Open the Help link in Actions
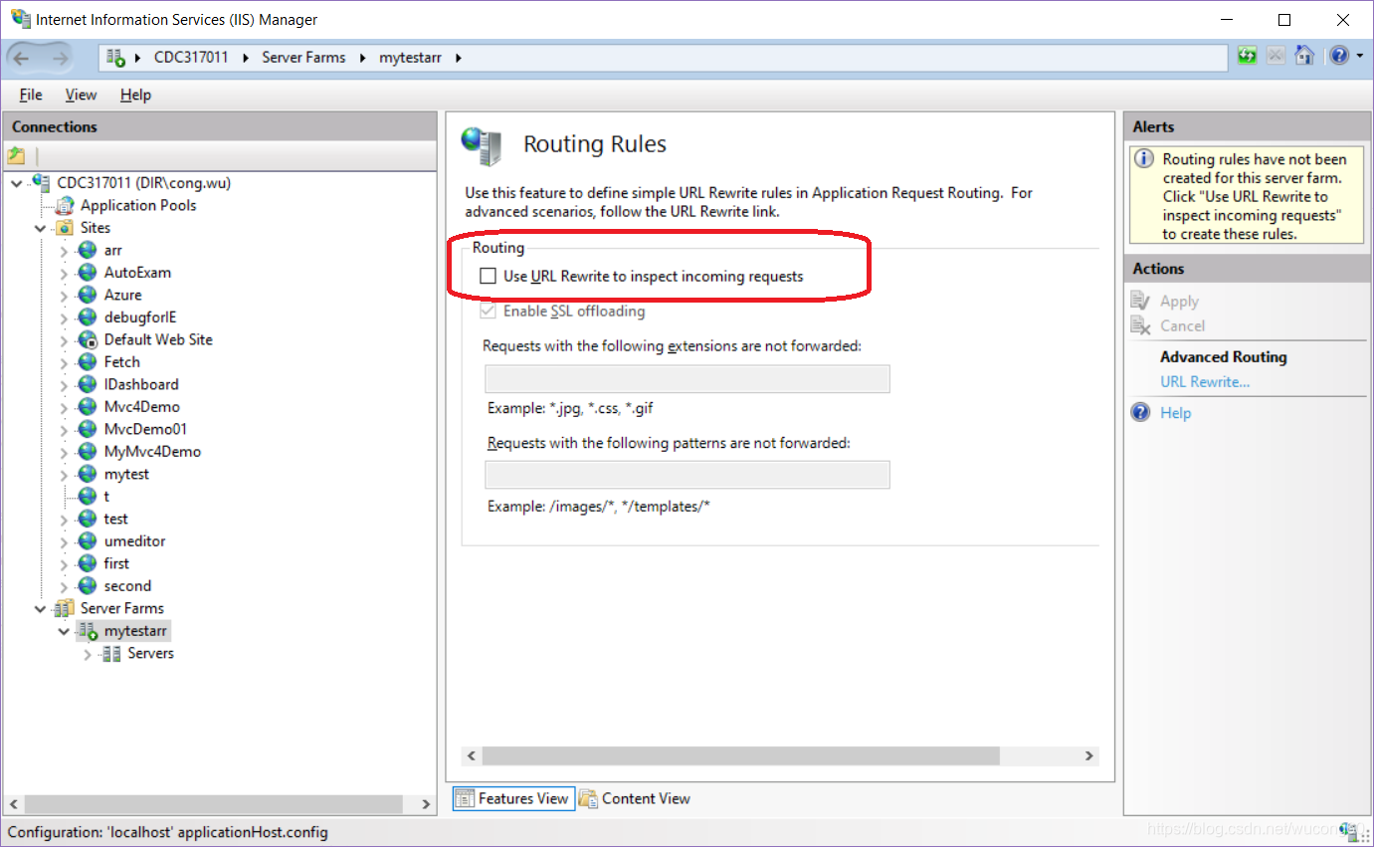 point(1175,413)
